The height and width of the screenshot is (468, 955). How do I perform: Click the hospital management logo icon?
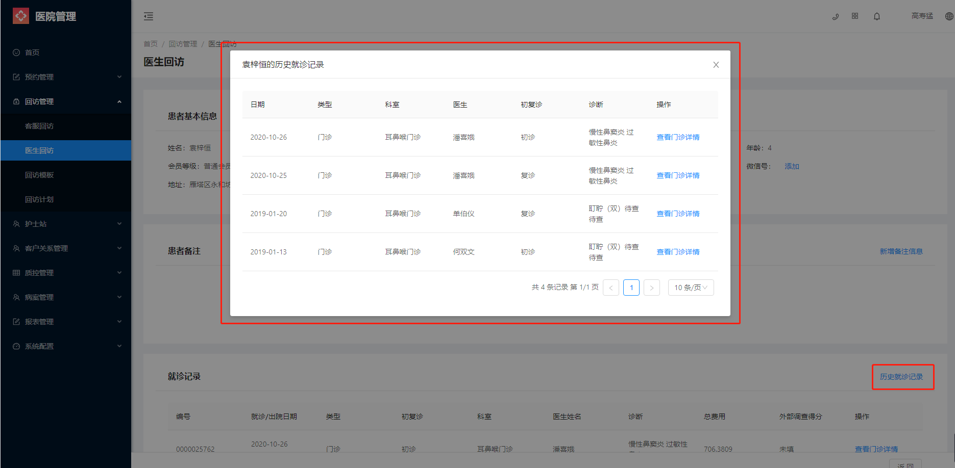pyautogui.click(x=21, y=16)
